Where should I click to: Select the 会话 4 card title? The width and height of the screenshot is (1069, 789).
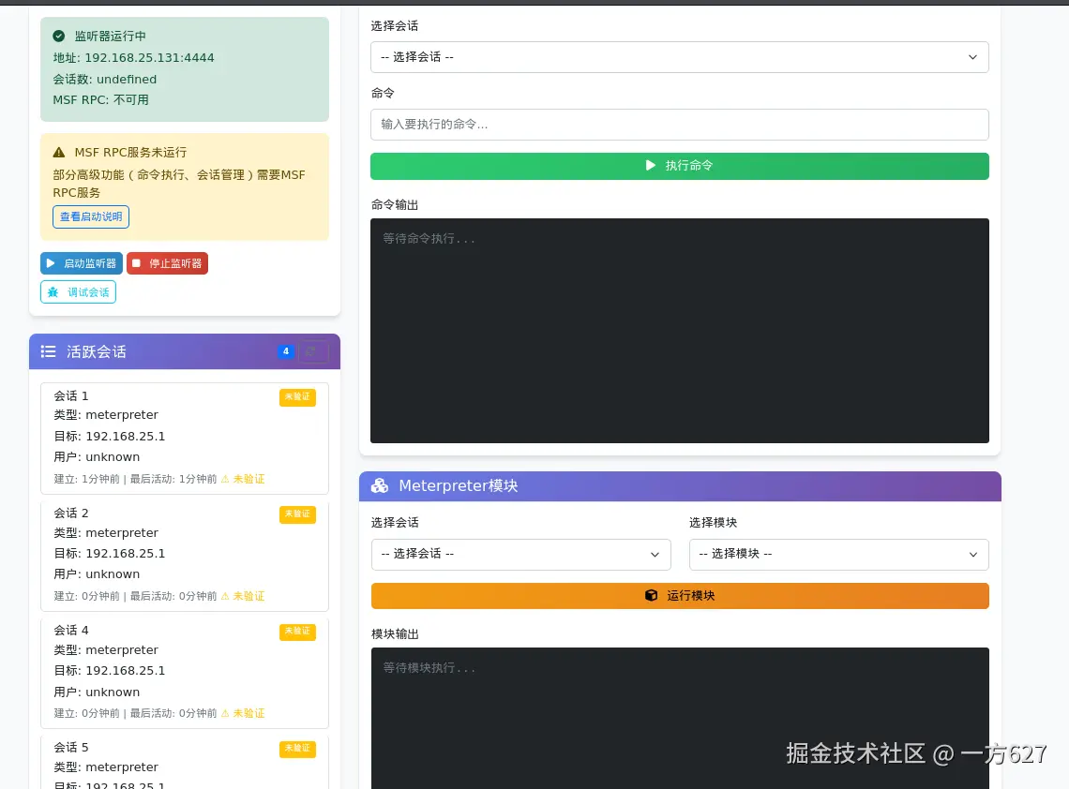click(71, 631)
